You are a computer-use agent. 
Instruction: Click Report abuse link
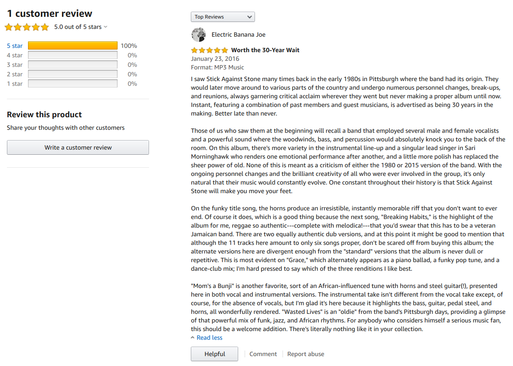[x=306, y=354]
